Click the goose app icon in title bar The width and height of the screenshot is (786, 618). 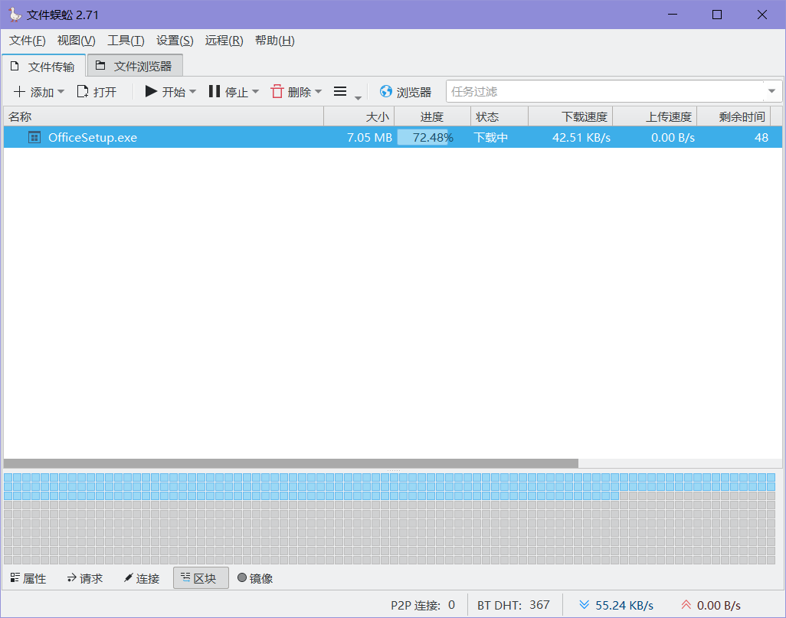15,15
